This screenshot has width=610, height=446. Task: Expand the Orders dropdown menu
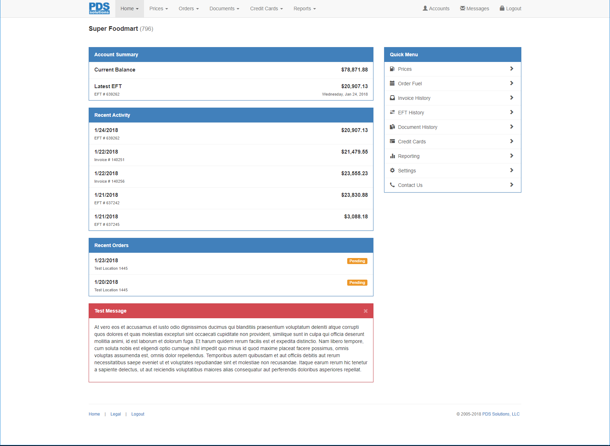pos(188,8)
